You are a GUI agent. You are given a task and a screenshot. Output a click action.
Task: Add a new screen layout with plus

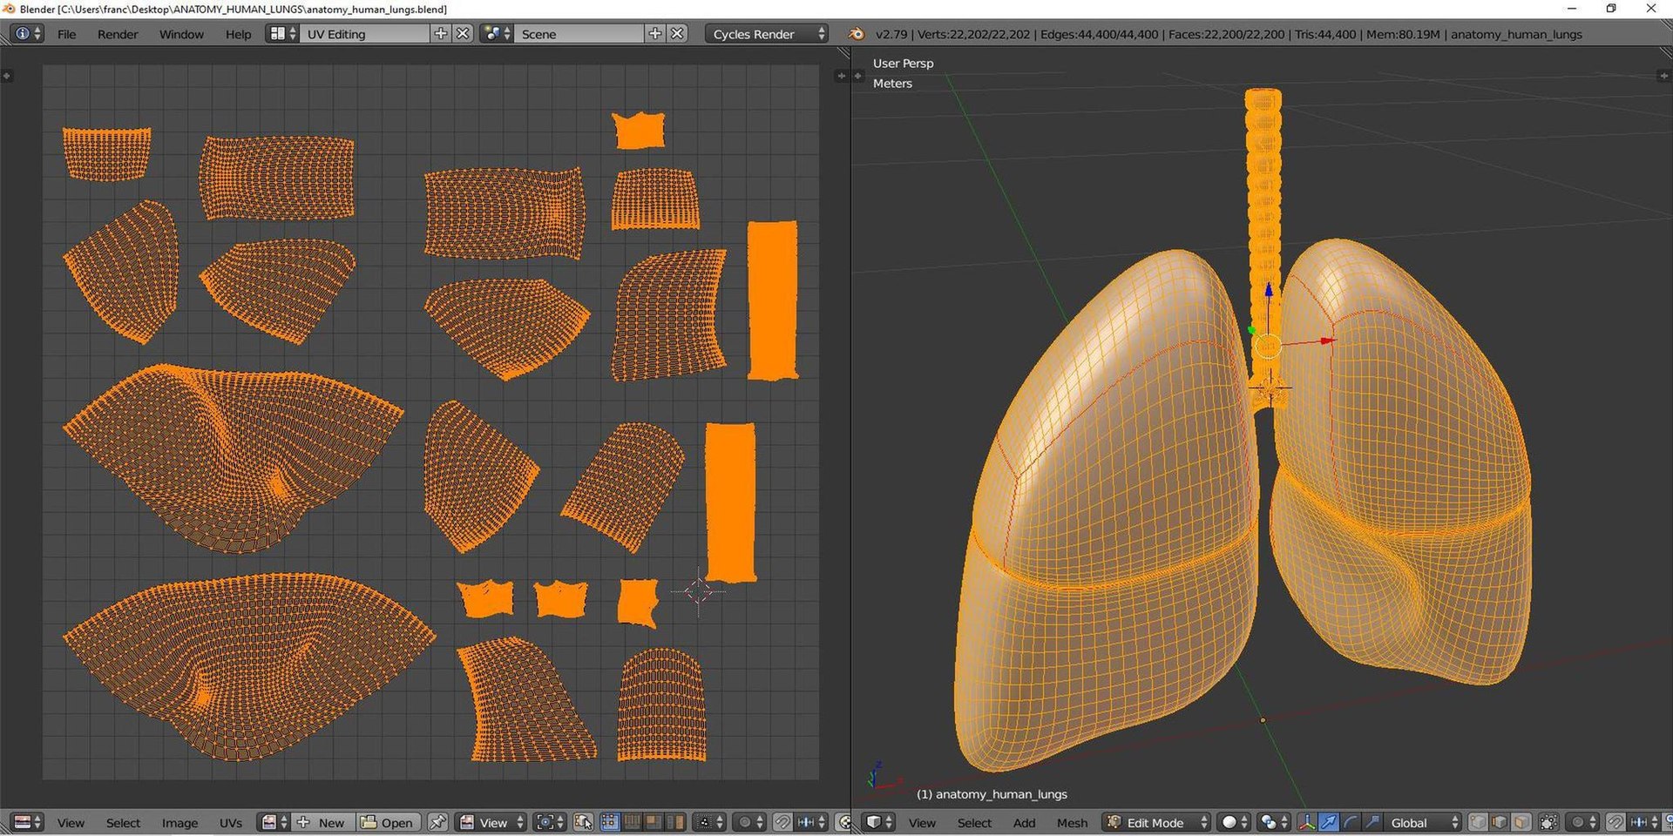pos(441,33)
